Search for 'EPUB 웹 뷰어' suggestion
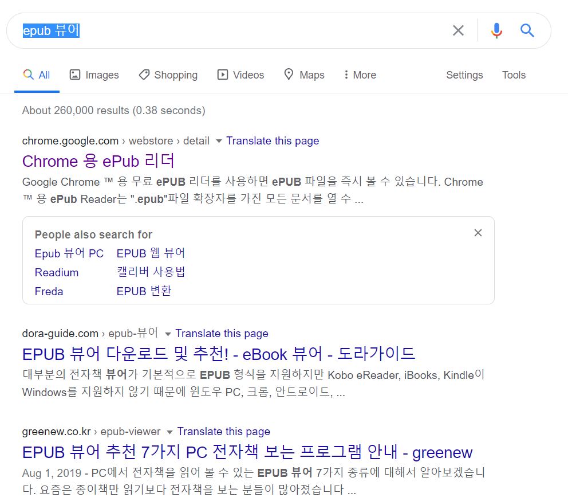 pyautogui.click(x=151, y=253)
